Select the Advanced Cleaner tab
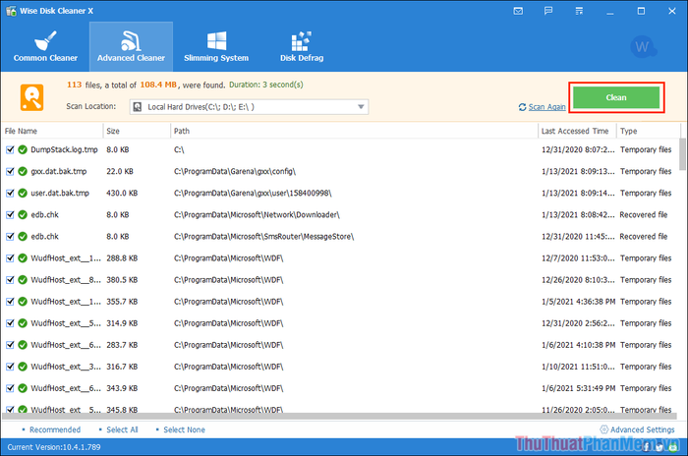Viewport: 688px width, 456px height. click(x=130, y=46)
